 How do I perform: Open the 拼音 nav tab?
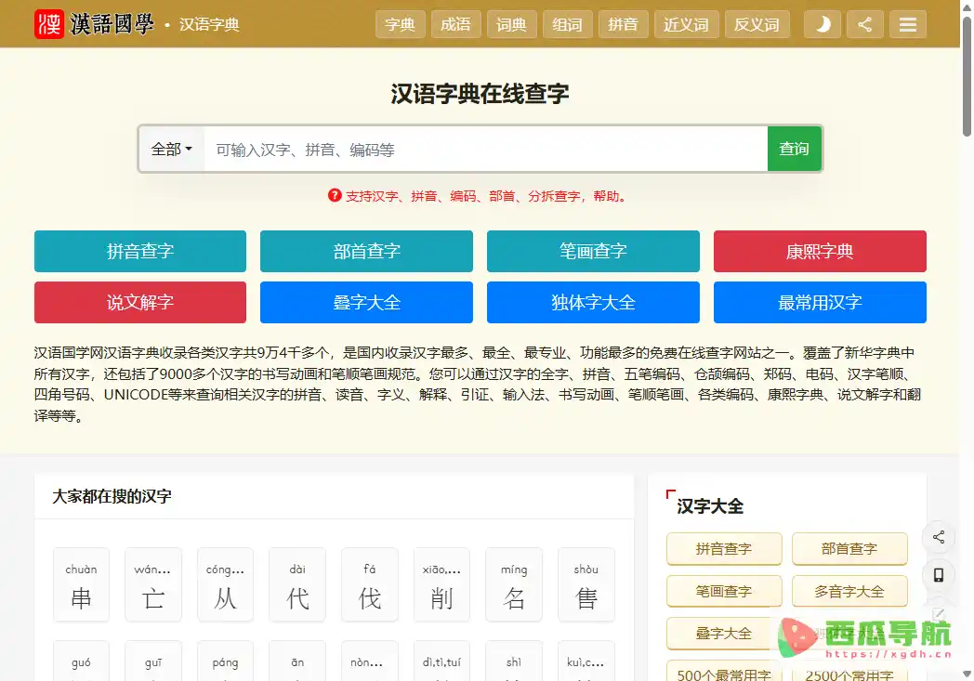coord(623,24)
